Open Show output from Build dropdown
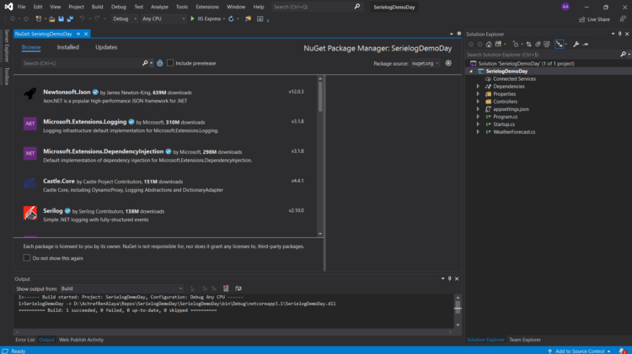632x354 pixels. pyautogui.click(x=121, y=288)
